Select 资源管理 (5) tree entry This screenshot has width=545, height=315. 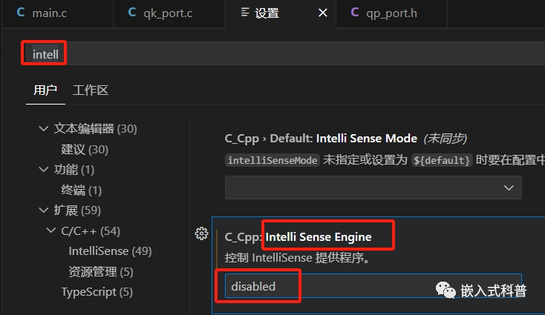click(x=101, y=271)
